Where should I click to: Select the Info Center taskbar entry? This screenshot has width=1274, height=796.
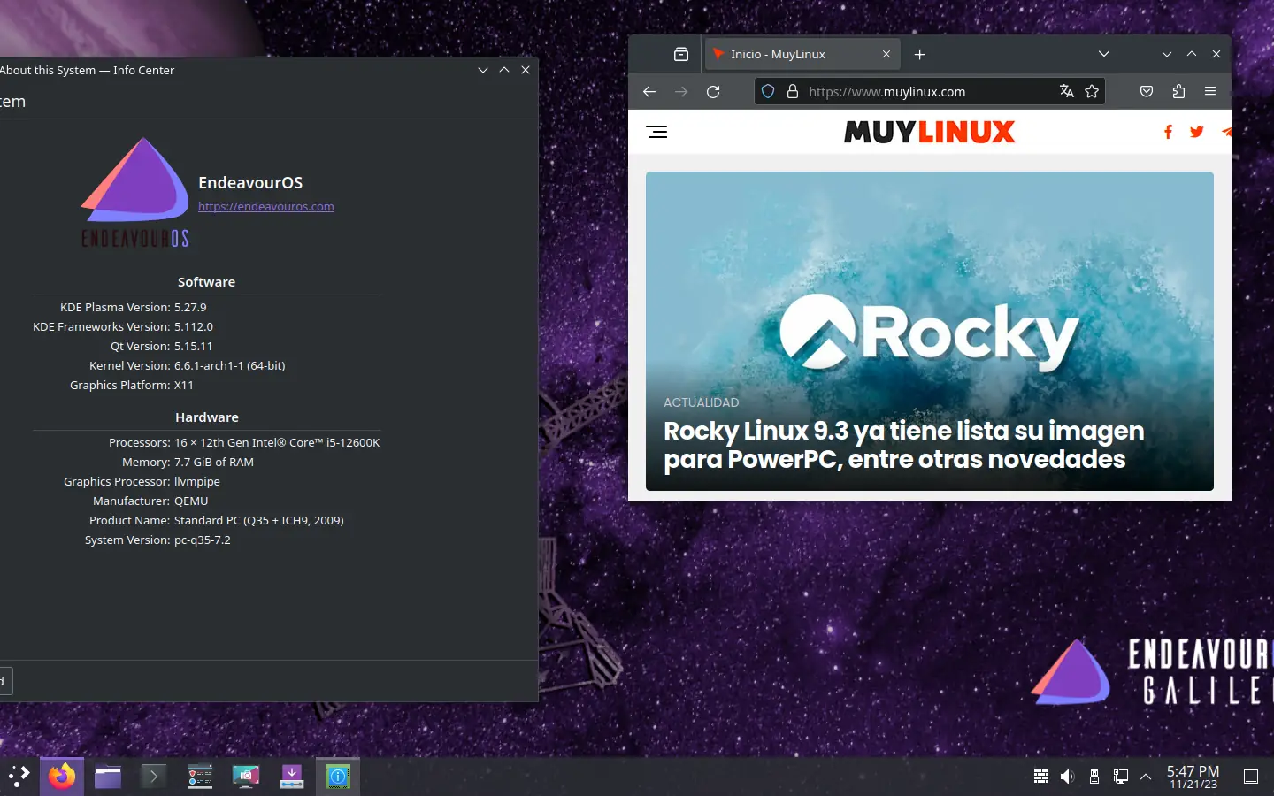click(x=338, y=777)
